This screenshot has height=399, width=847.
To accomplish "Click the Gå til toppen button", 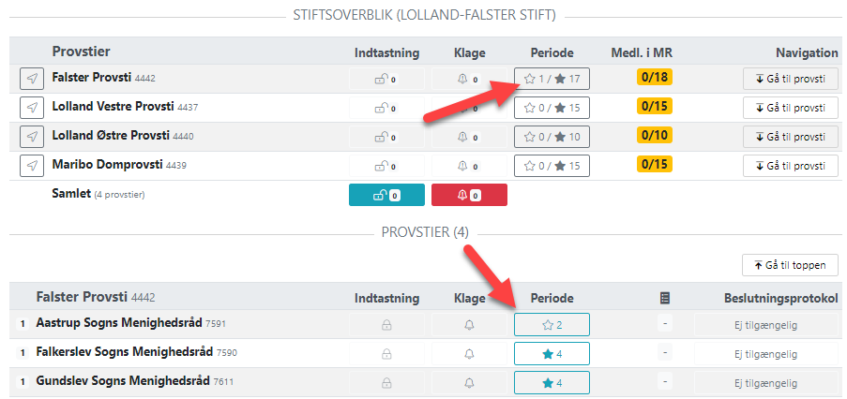I will (x=791, y=265).
